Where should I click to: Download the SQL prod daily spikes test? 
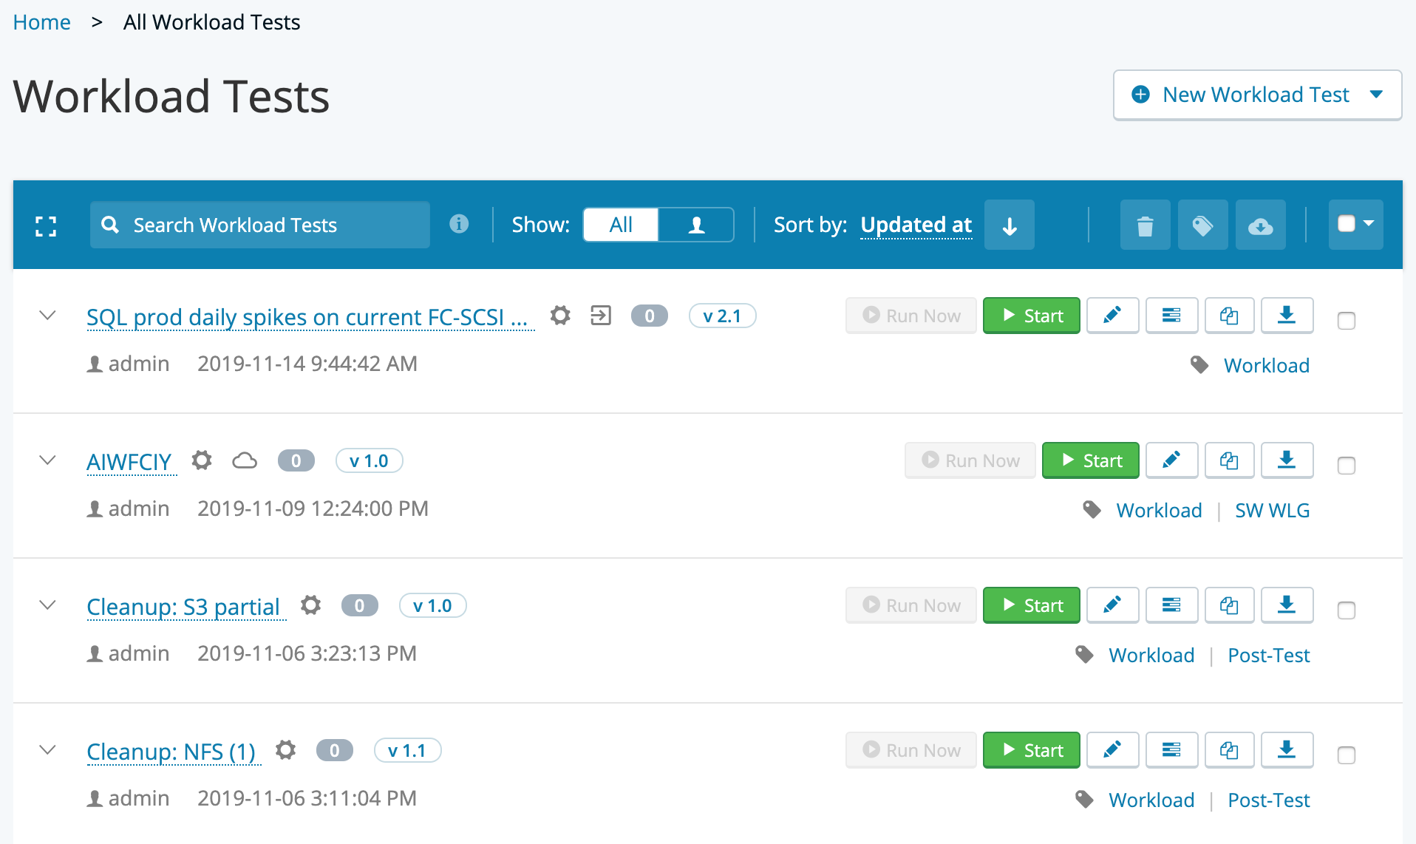[x=1287, y=316]
